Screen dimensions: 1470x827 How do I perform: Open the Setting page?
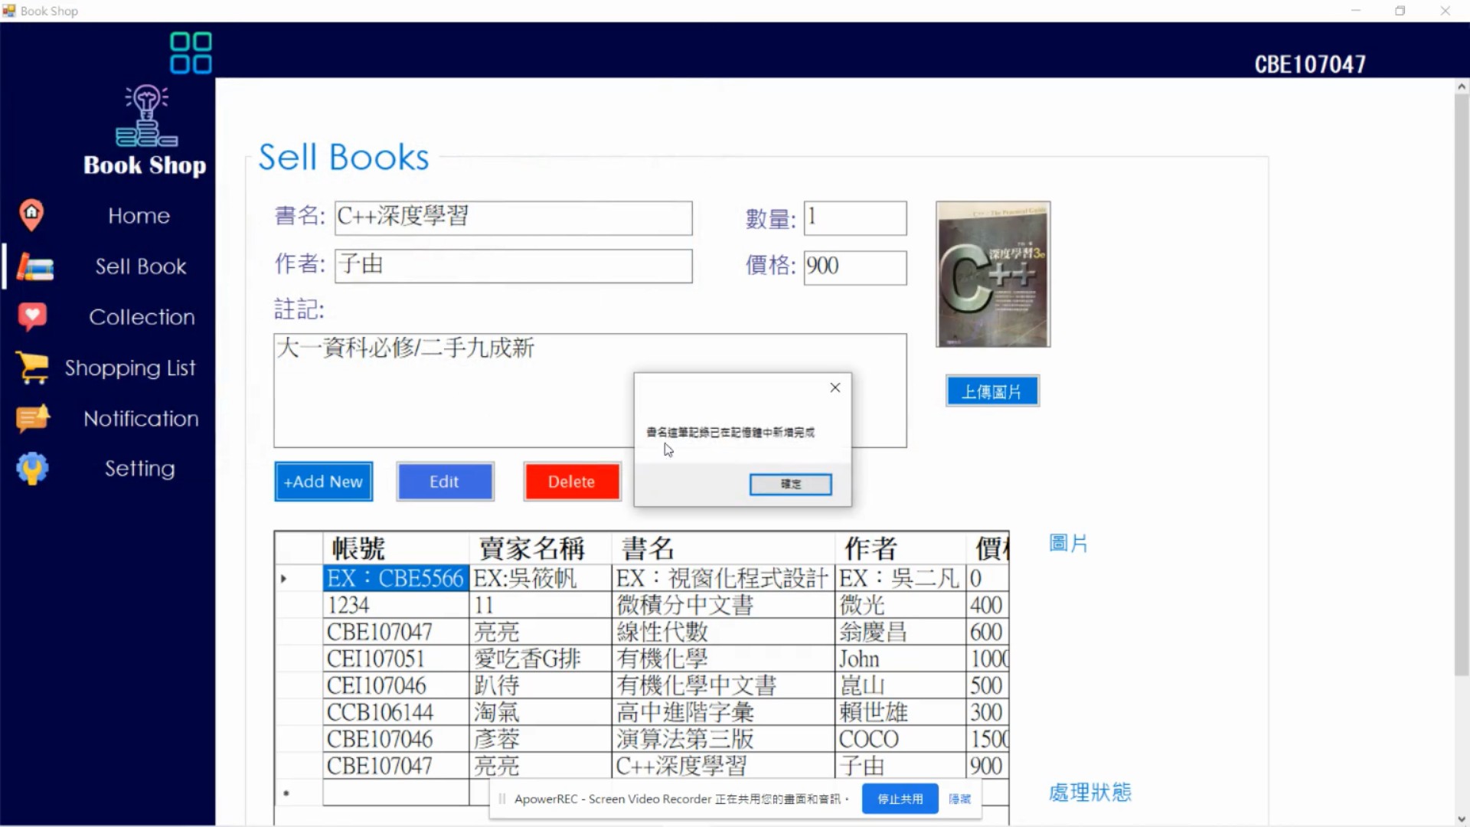click(x=139, y=469)
